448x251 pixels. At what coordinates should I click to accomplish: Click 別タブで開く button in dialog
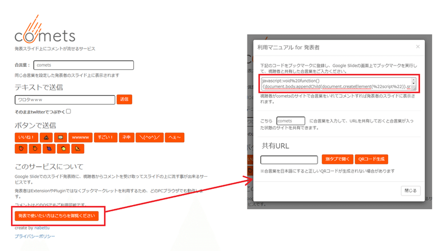pyautogui.click(x=338, y=159)
